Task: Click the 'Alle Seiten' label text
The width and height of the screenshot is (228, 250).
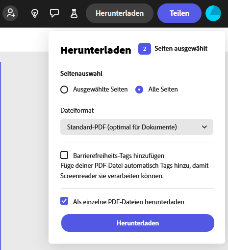Action: point(163,90)
